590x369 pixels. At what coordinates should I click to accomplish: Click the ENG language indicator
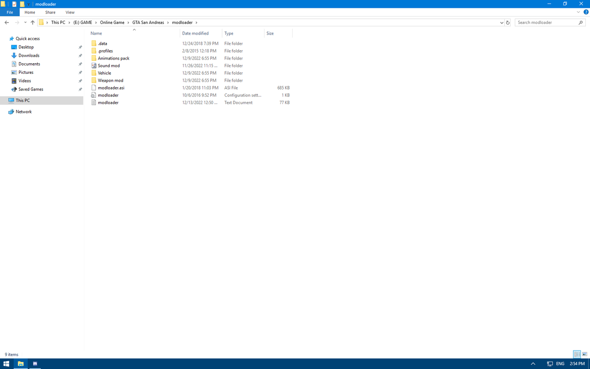(560, 363)
